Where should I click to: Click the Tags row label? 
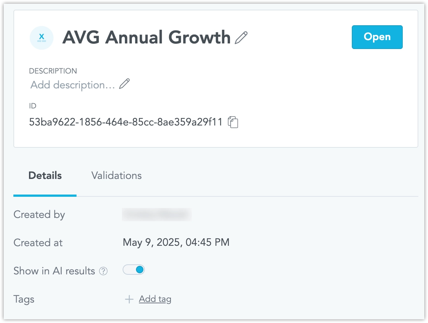pyautogui.click(x=24, y=299)
